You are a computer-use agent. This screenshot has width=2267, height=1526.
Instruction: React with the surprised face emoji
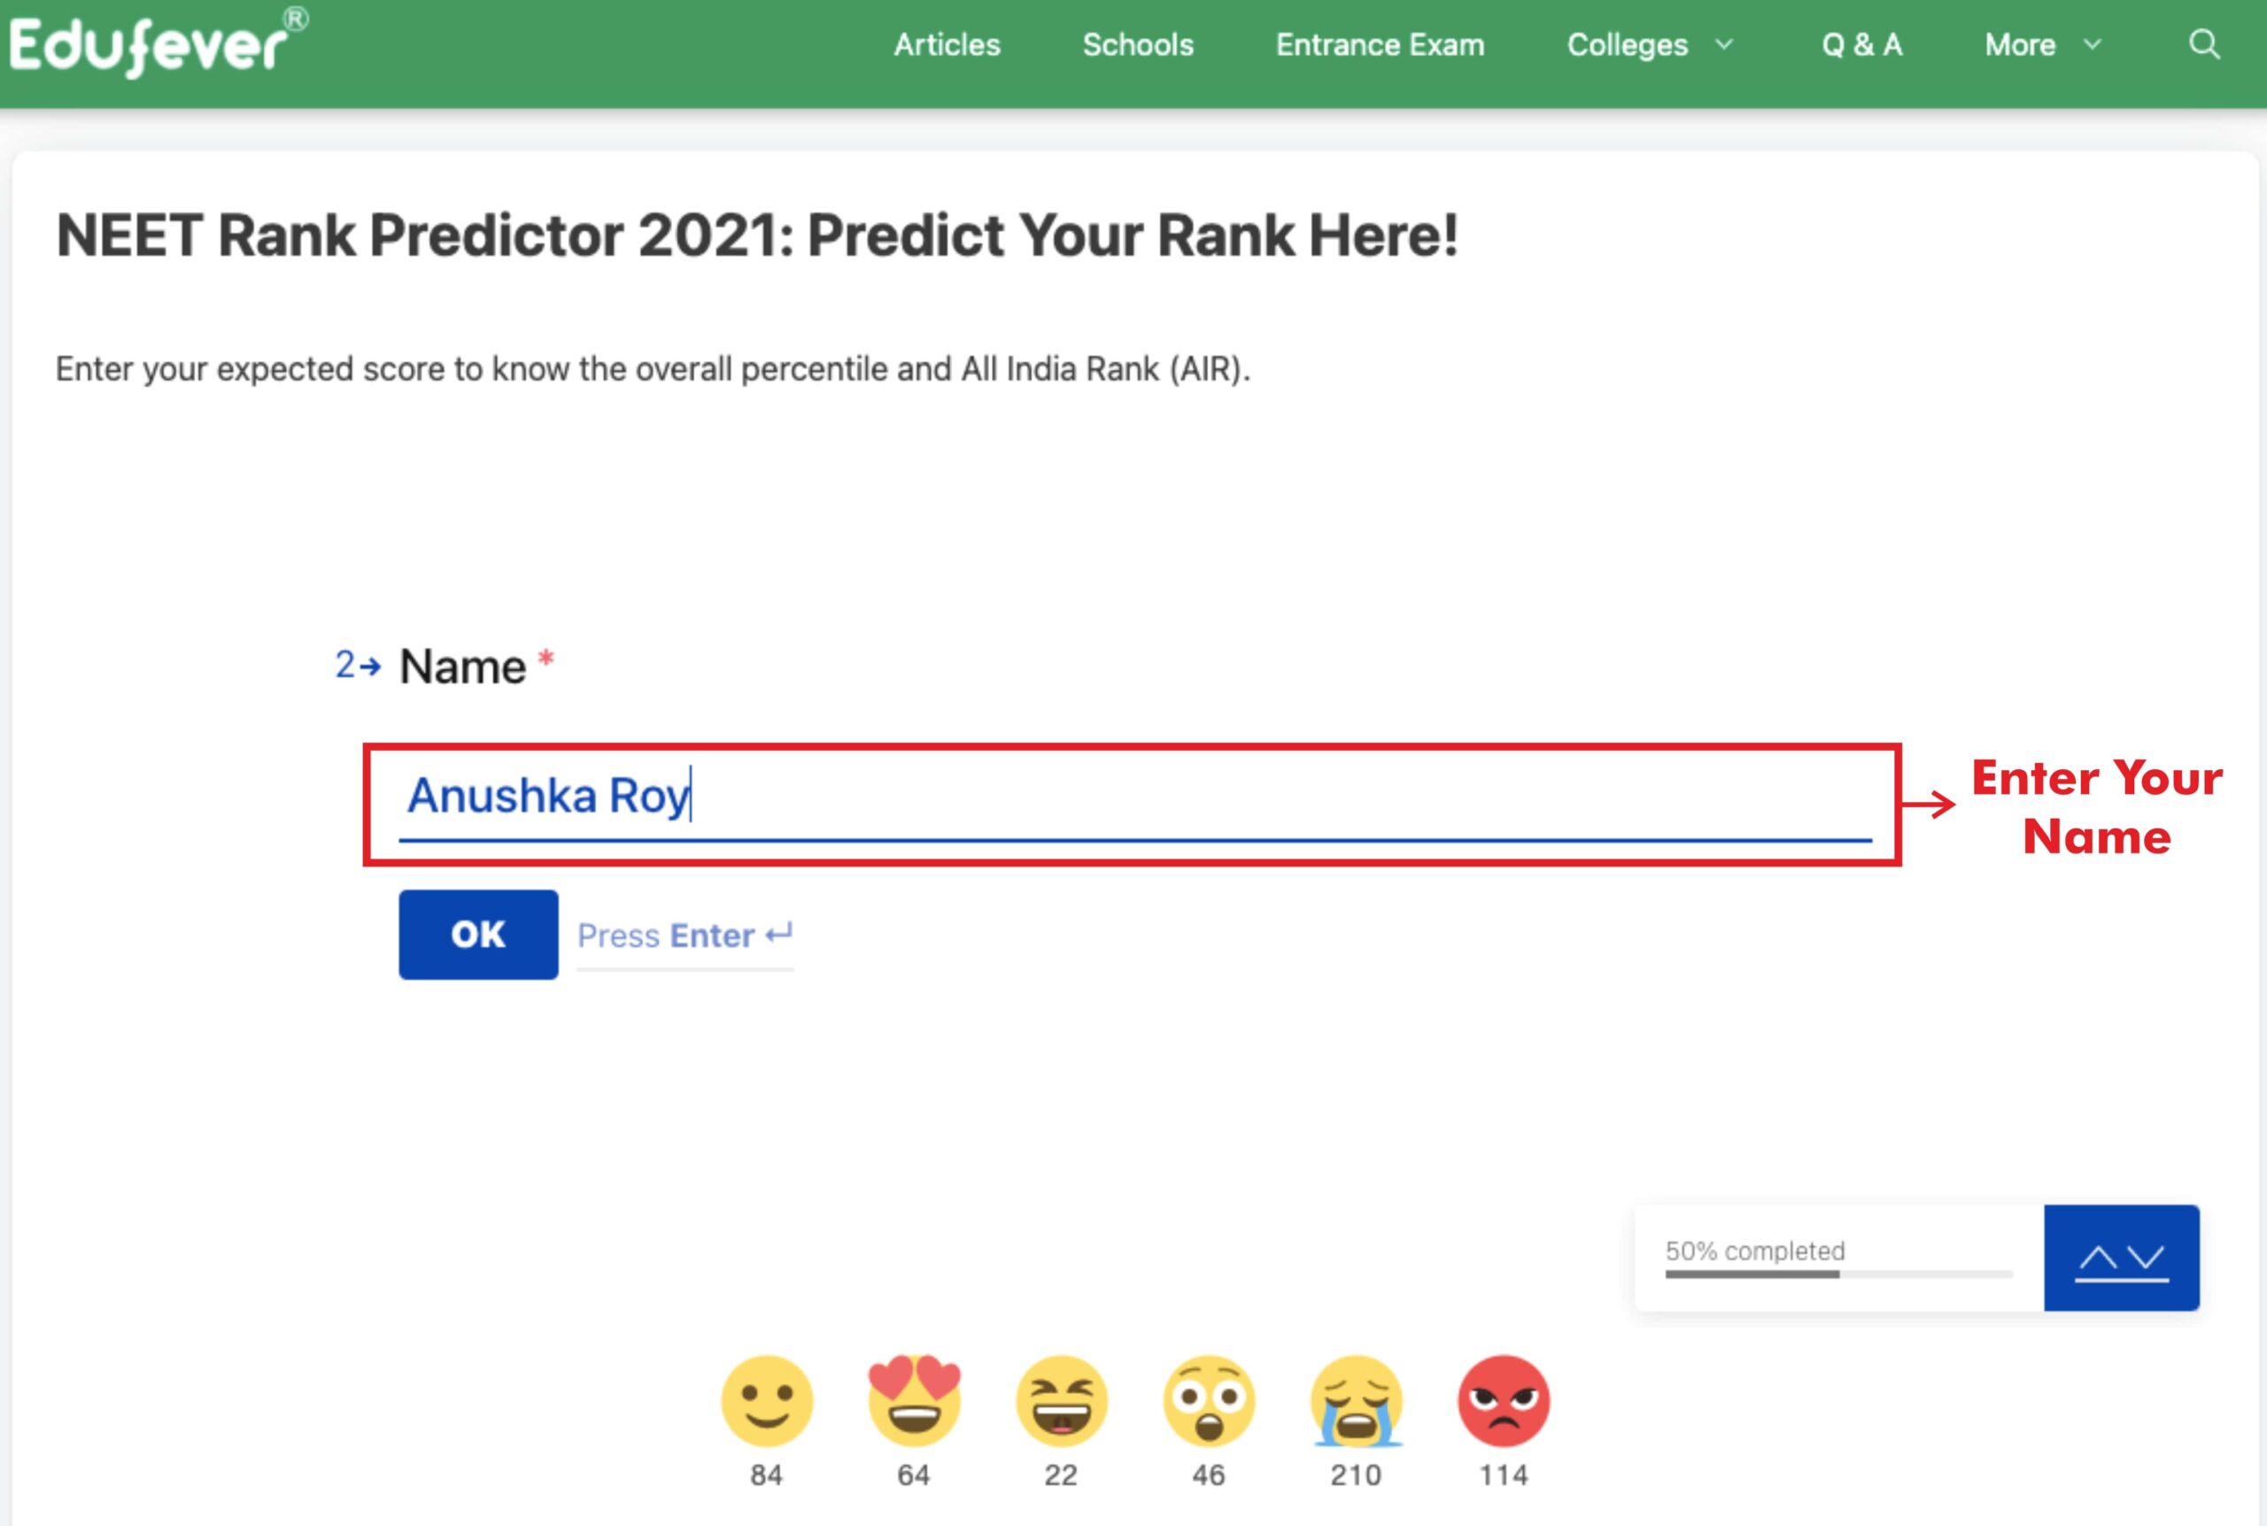(1209, 1399)
